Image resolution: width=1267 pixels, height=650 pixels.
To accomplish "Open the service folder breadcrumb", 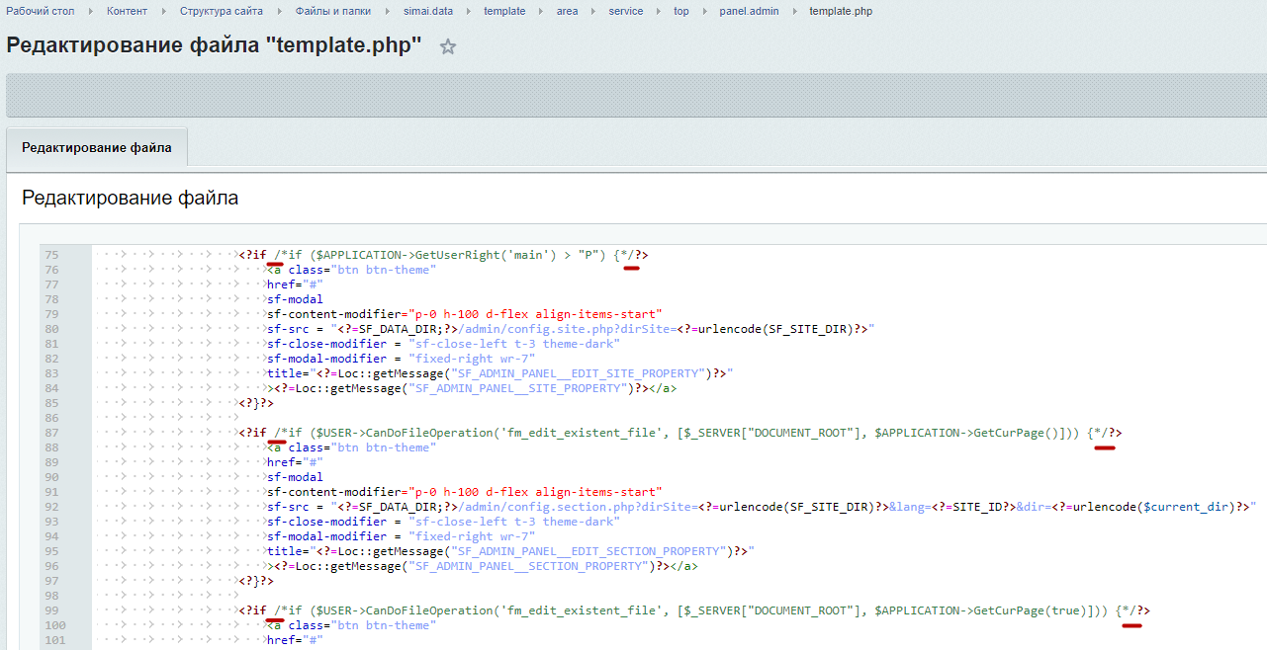I will tap(625, 11).
